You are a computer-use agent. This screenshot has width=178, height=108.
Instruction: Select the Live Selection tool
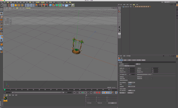(x=9, y=5)
